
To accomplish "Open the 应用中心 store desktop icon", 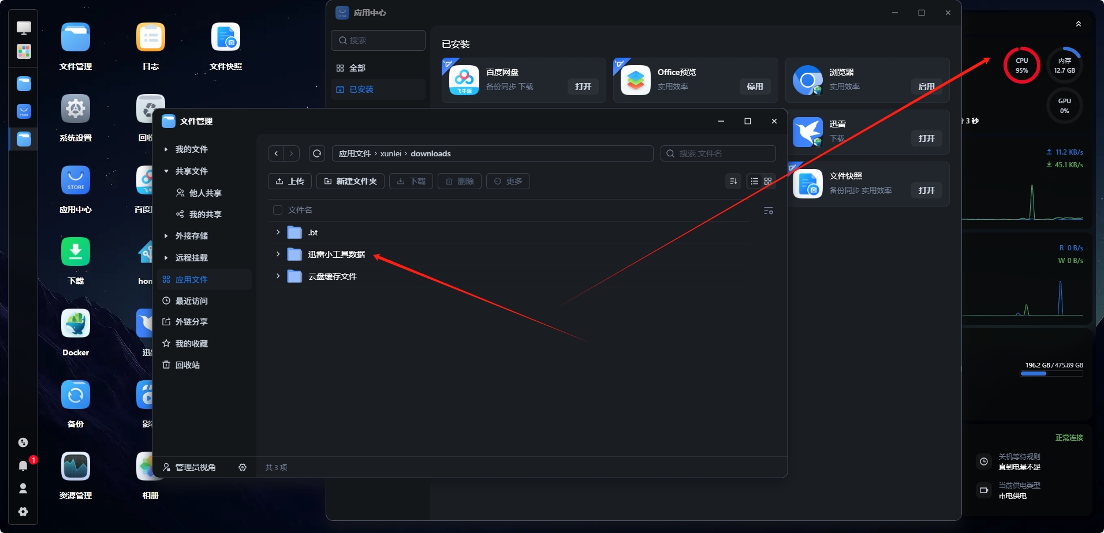I will [76, 181].
